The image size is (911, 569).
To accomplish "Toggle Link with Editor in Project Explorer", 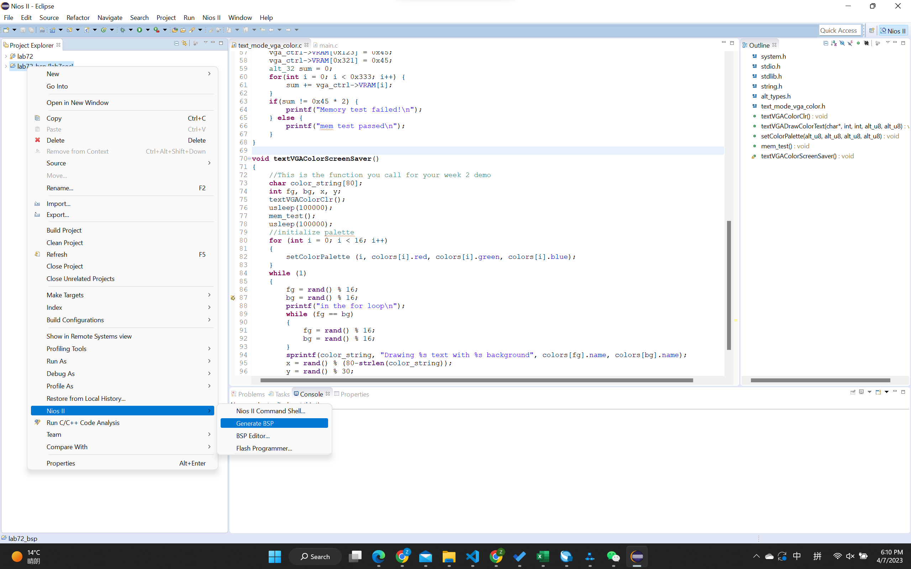I will (184, 43).
